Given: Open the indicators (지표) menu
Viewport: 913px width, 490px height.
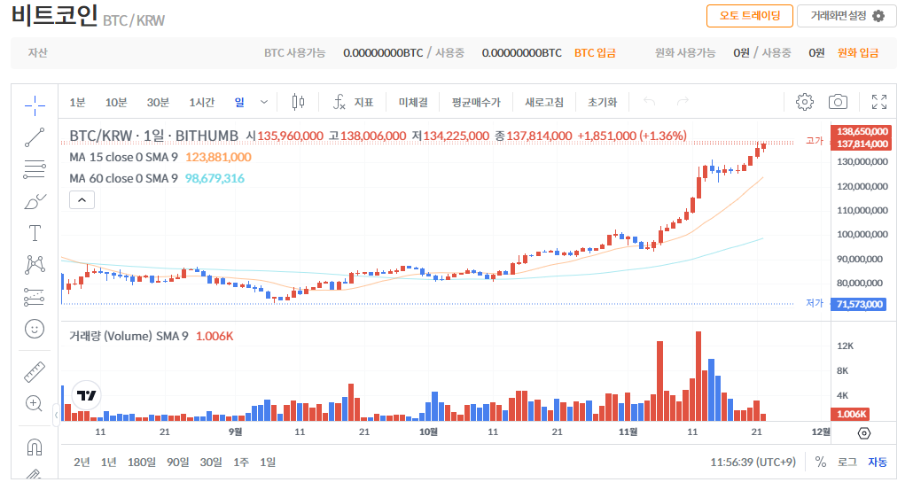Looking at the screenshot, I should point(354,103).
